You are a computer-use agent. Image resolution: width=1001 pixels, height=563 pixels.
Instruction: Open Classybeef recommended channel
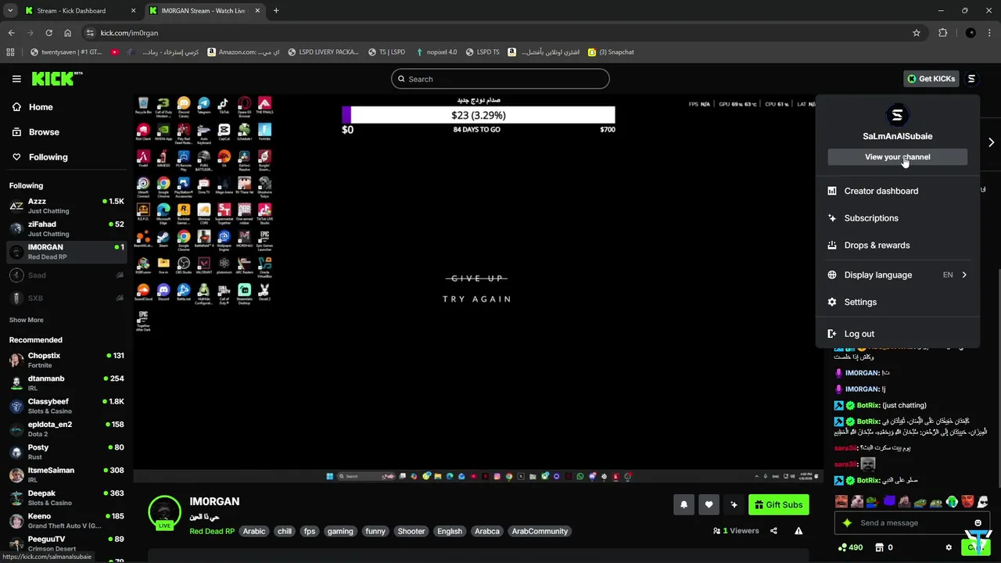(x=66, y=406)
